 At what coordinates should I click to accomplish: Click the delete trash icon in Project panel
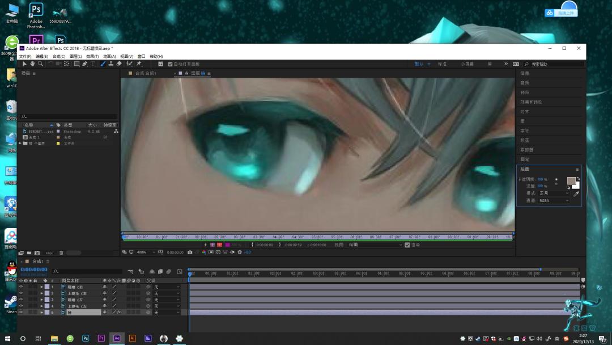pyautogui.click(x=61, y=253)
